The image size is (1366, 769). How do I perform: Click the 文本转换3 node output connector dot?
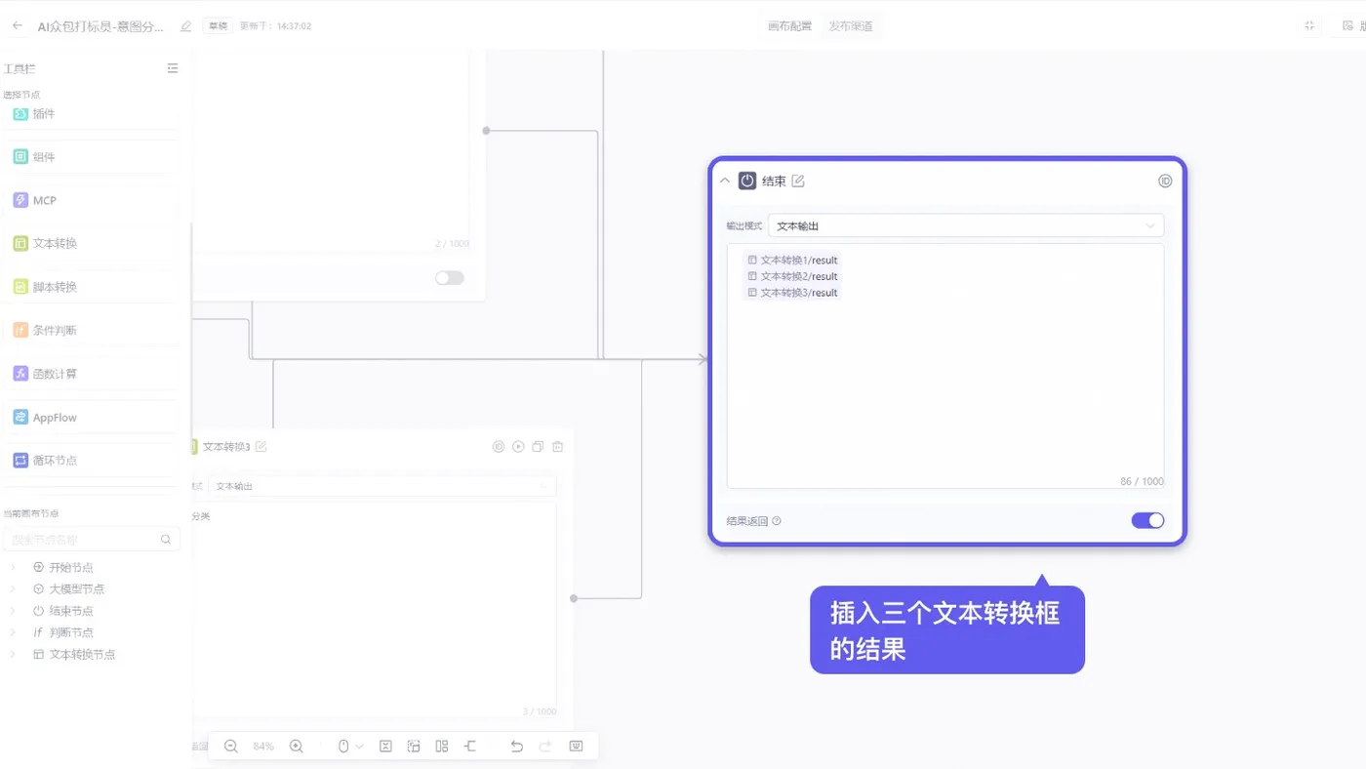point(574,598)
